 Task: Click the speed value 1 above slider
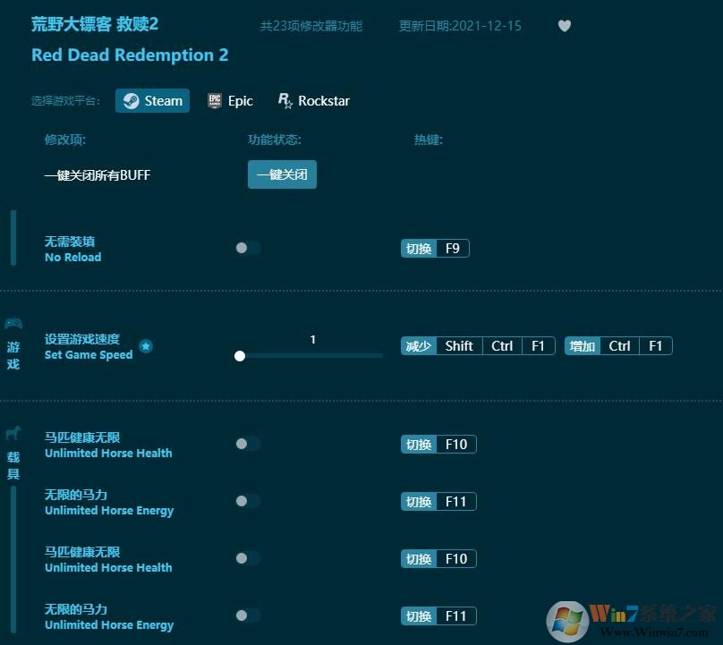(x=312, y=339)
